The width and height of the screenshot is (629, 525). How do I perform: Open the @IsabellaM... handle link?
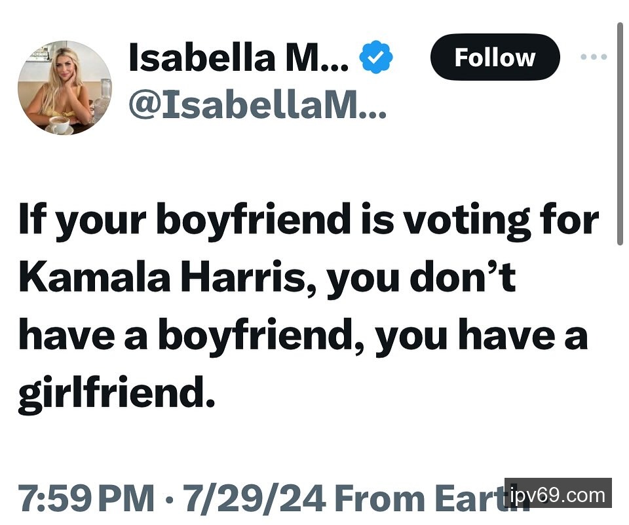(257, 104)
